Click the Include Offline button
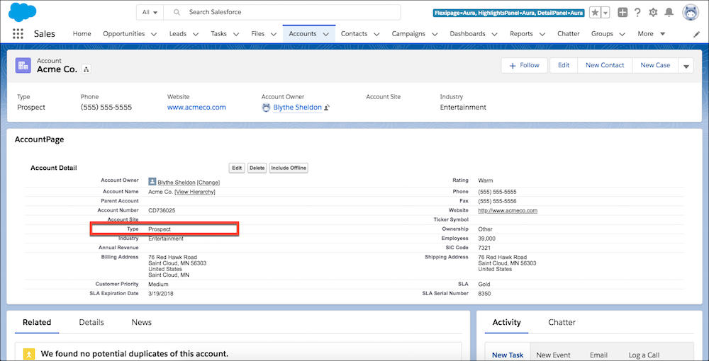Screen dimensions: 709x361 (289, 168)
